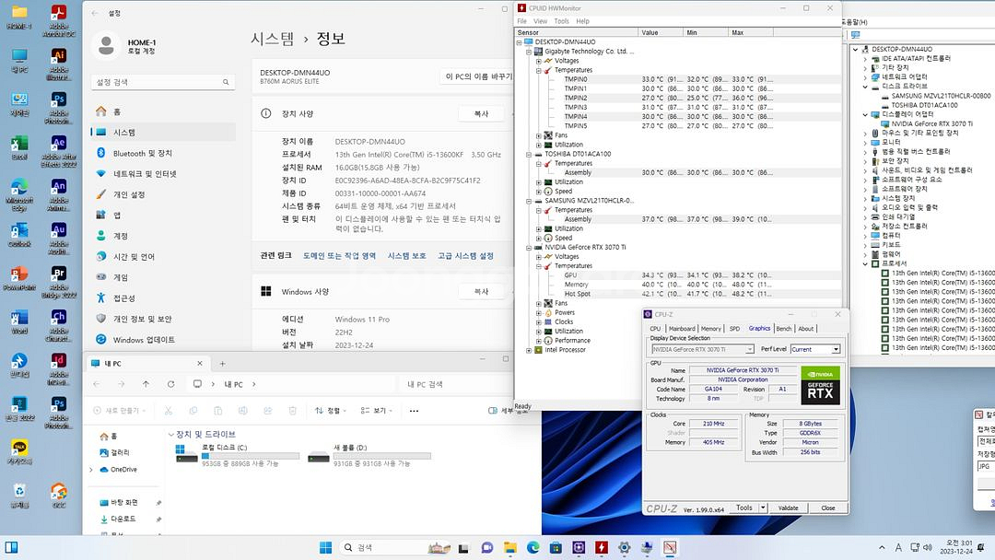Open Adobe Animate desktop shortcut
The height and width of the screenshot is (560, 995).
pos(58,194)
